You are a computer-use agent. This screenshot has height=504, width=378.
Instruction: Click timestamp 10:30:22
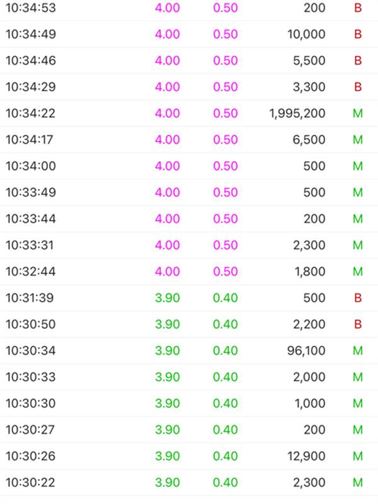click(x=30, y=483)
